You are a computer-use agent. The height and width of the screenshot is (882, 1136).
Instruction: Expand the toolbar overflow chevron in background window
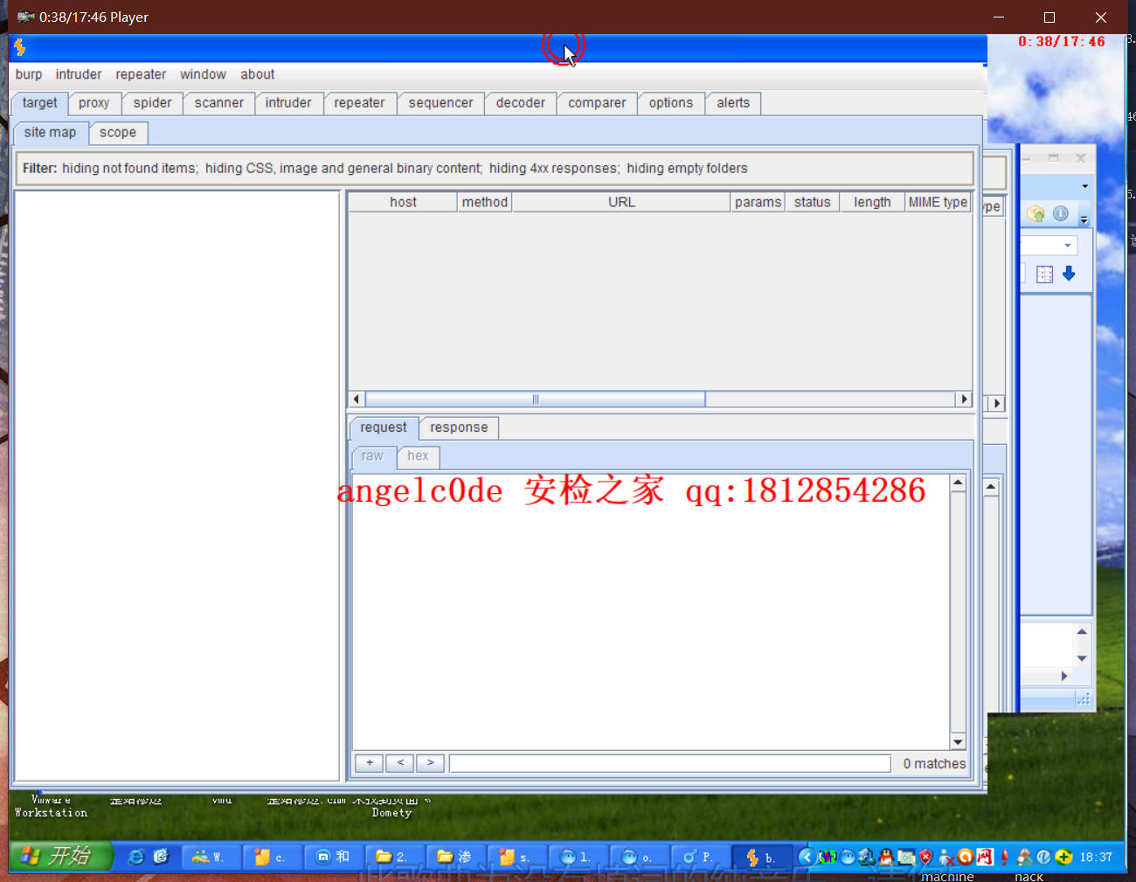1084,219
